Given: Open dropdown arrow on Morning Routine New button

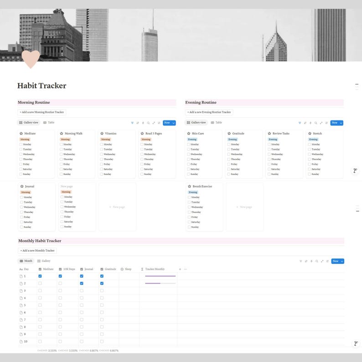Looking at the screenshot, I should (174, 123).
